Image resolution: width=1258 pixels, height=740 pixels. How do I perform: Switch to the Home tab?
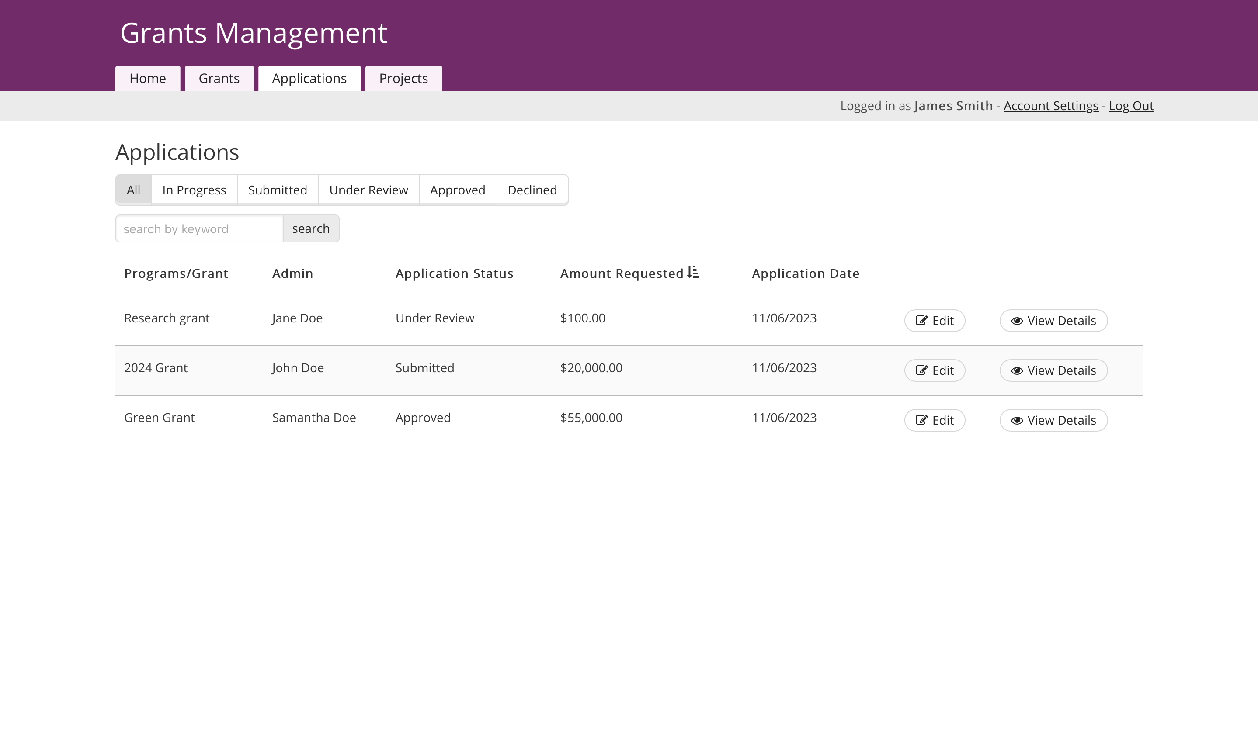(x=148, y=78)
